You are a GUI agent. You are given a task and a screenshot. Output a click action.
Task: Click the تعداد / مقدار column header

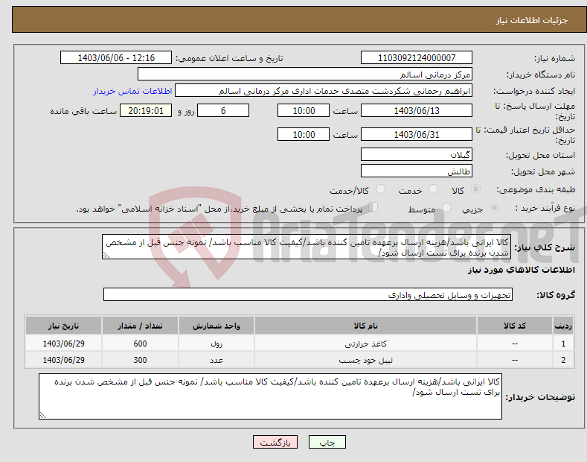click(140, 326)
